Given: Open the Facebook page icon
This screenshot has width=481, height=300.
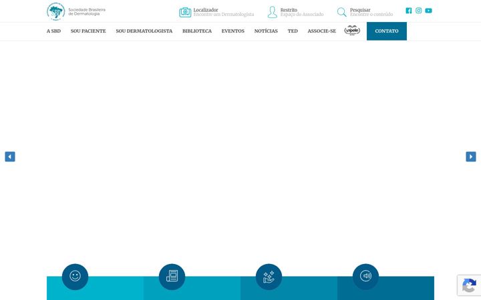Looking at the screenshot, I should (x=409, y=11).
